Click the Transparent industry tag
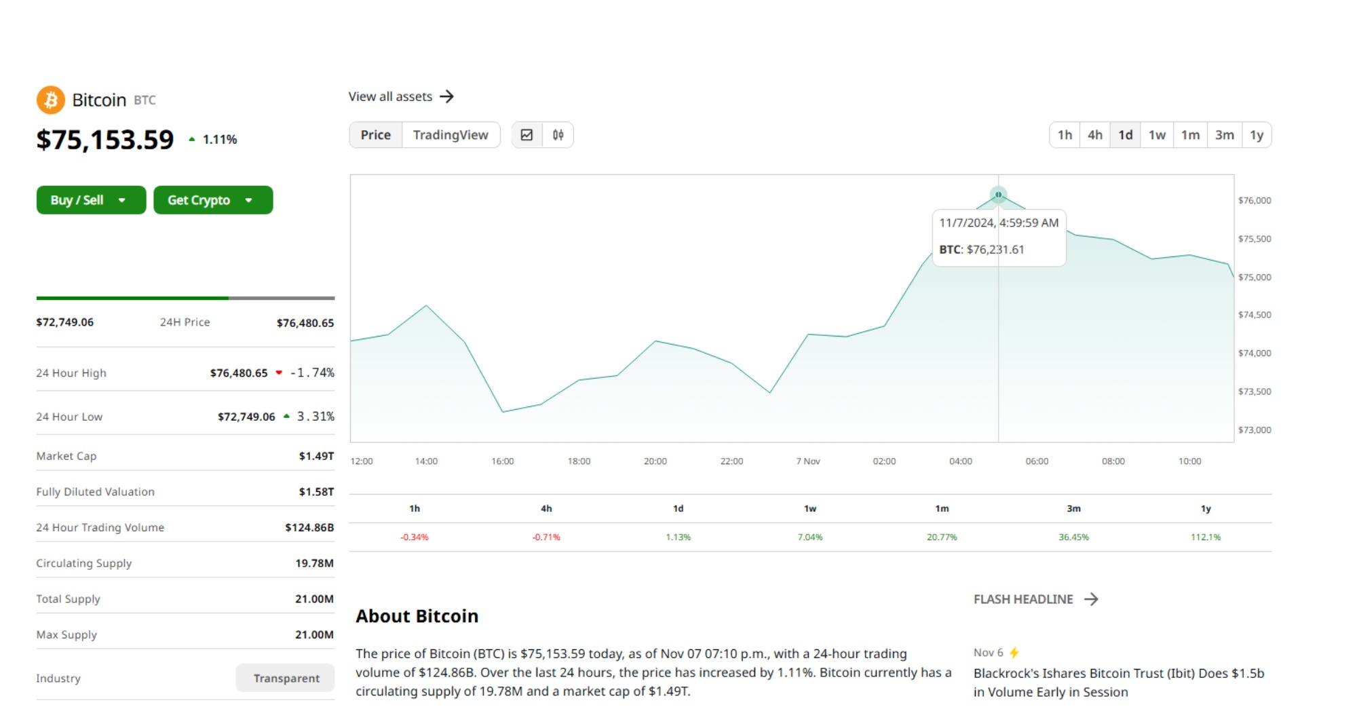The height and width of the screenshot is (709, 1357). [286, 678]
